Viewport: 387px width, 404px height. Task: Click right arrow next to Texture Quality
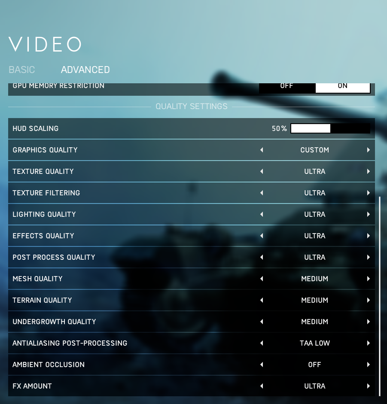[369, 171]
